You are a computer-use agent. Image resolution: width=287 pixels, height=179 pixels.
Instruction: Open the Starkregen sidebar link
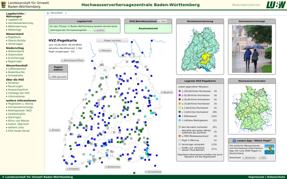14,117
